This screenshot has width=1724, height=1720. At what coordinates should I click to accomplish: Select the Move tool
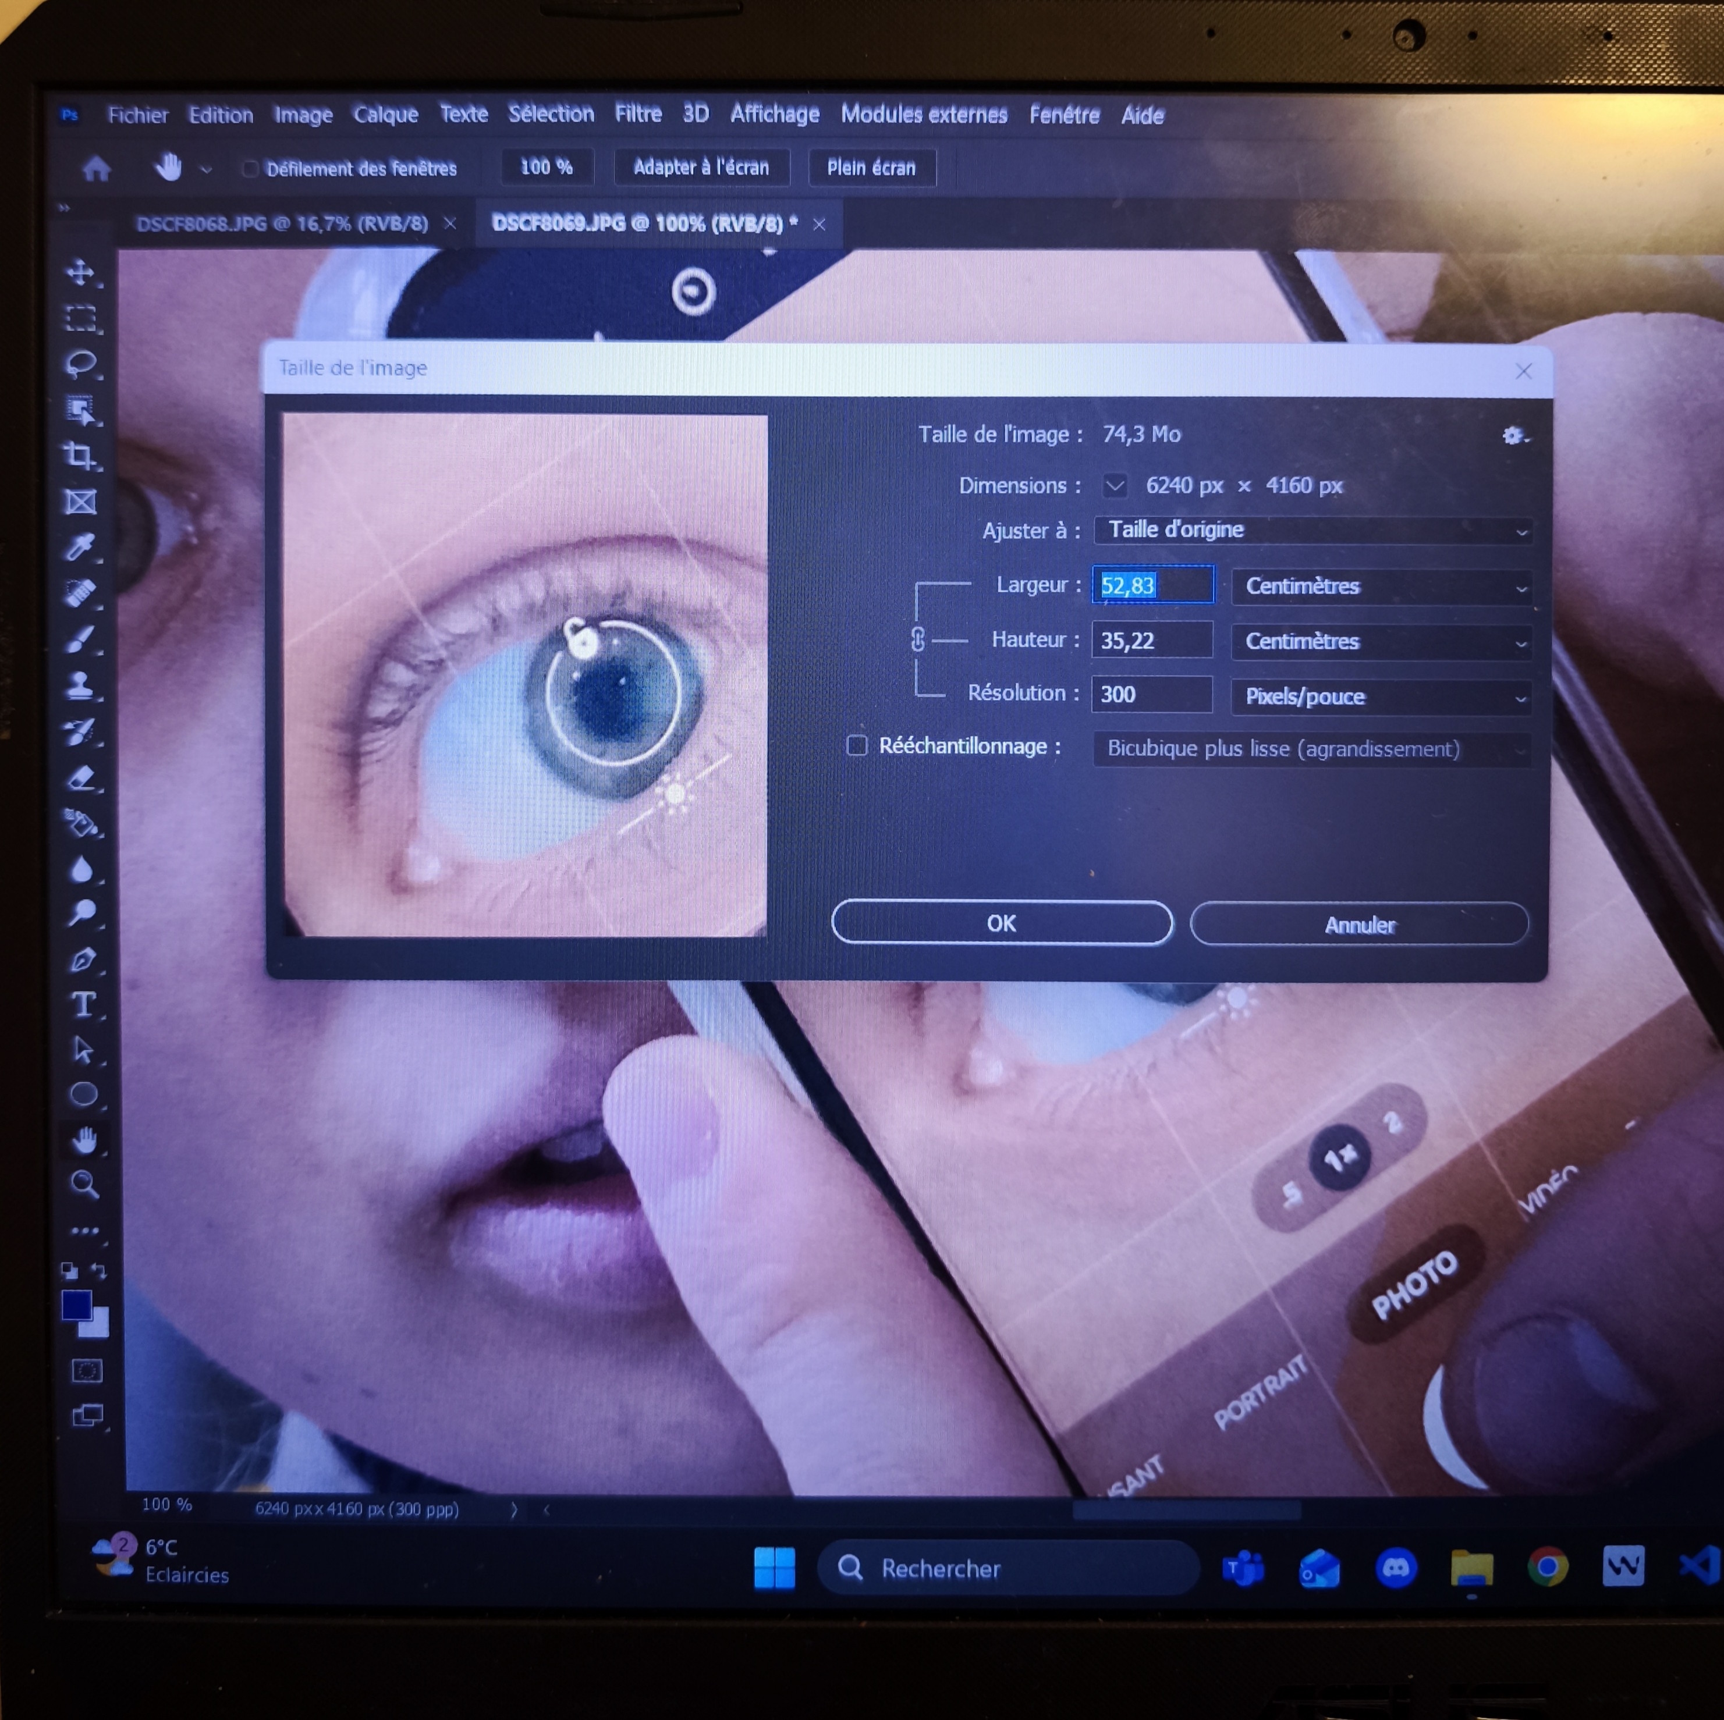[x=81, y=272]
